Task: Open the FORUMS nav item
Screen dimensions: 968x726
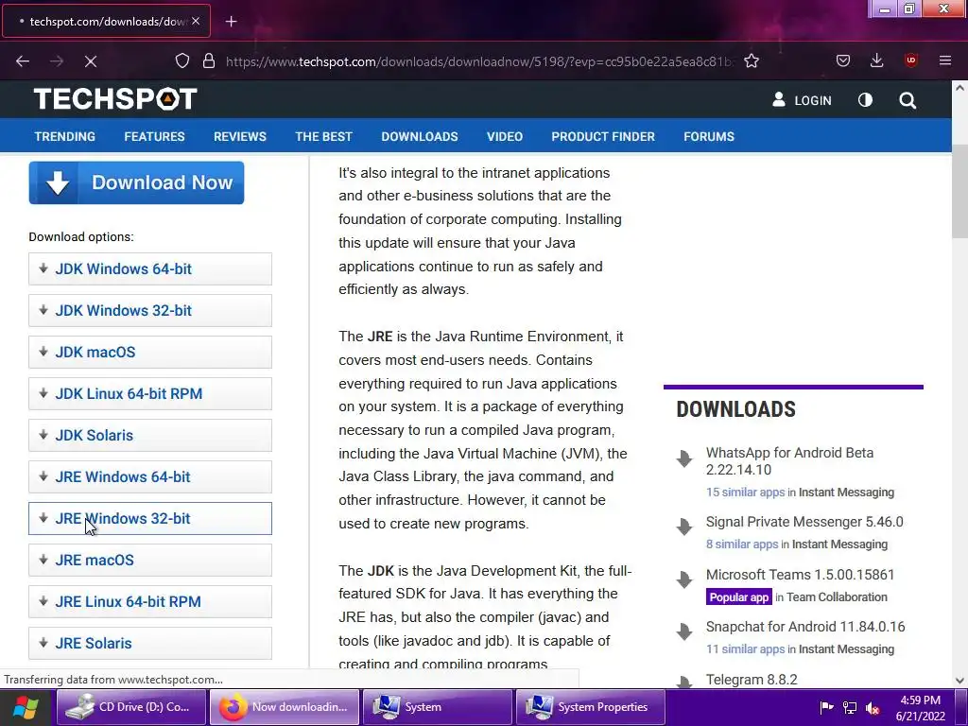Action: coord(709,136)
